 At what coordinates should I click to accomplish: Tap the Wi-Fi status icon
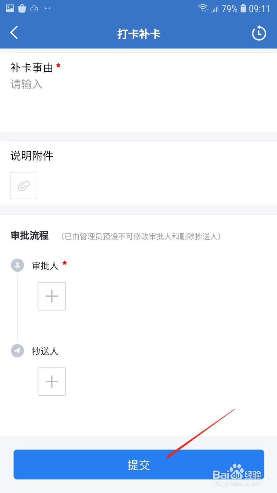coord(203,8)
